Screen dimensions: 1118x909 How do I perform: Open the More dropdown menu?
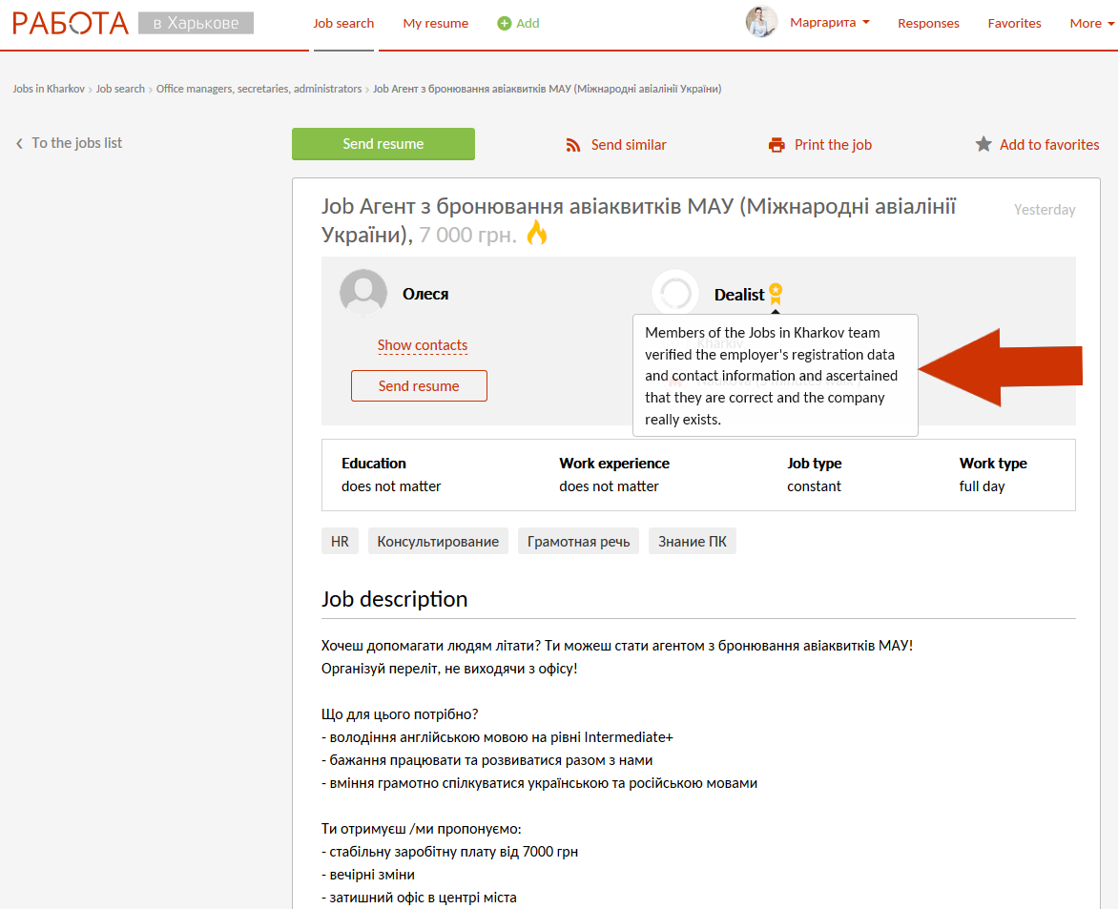click(x=1091, y=24)
